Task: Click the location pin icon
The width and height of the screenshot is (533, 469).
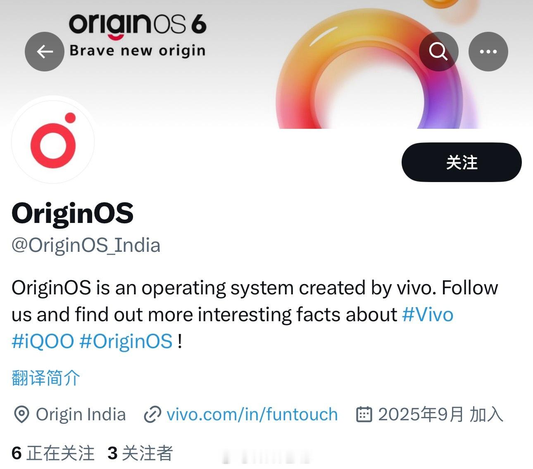Action: (x=21, y=415)
